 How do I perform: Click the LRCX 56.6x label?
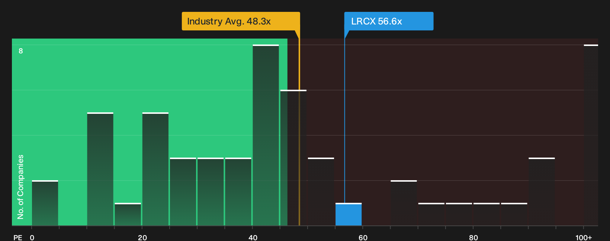[x=389, y=21]
